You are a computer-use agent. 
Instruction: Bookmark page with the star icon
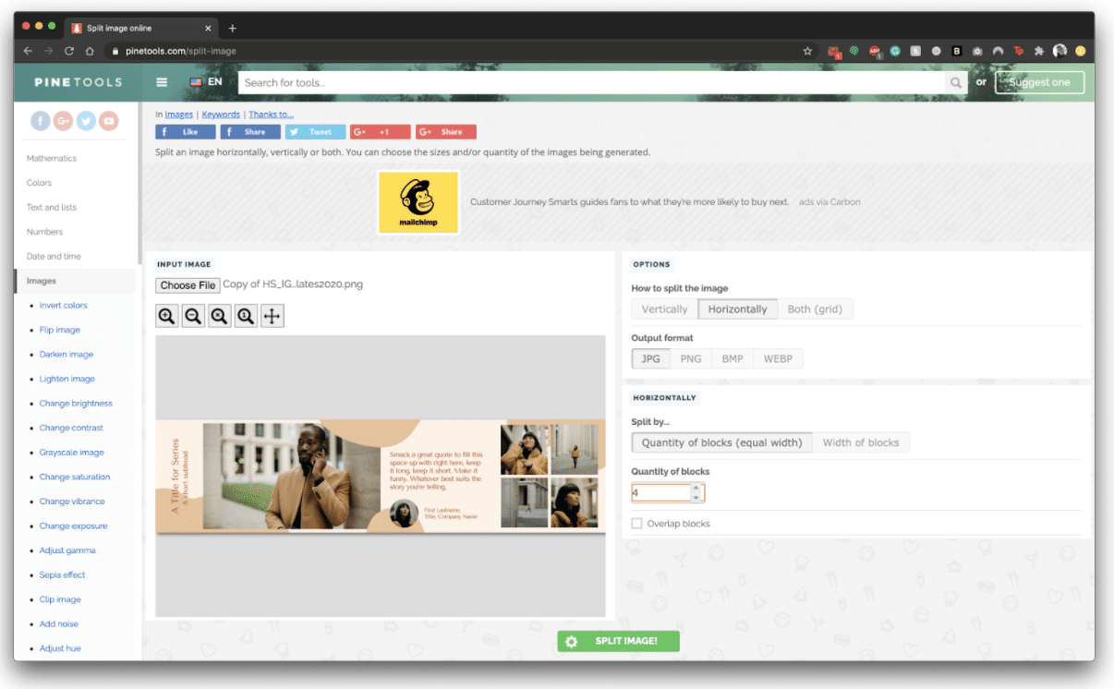807,51
